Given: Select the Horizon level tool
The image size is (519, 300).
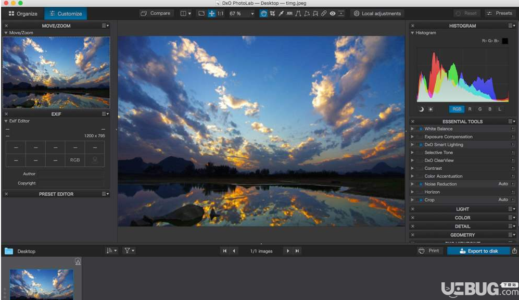Looking at the screenshot, I should [x=289, y=14].
